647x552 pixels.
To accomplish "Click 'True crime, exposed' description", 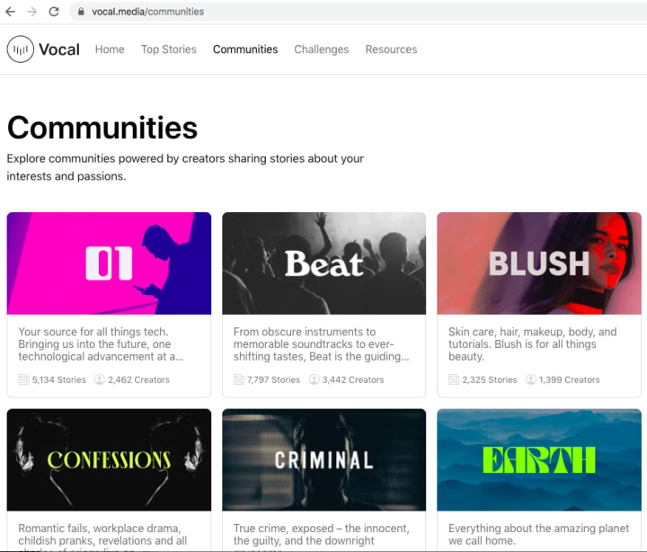I will pos(322,537).
